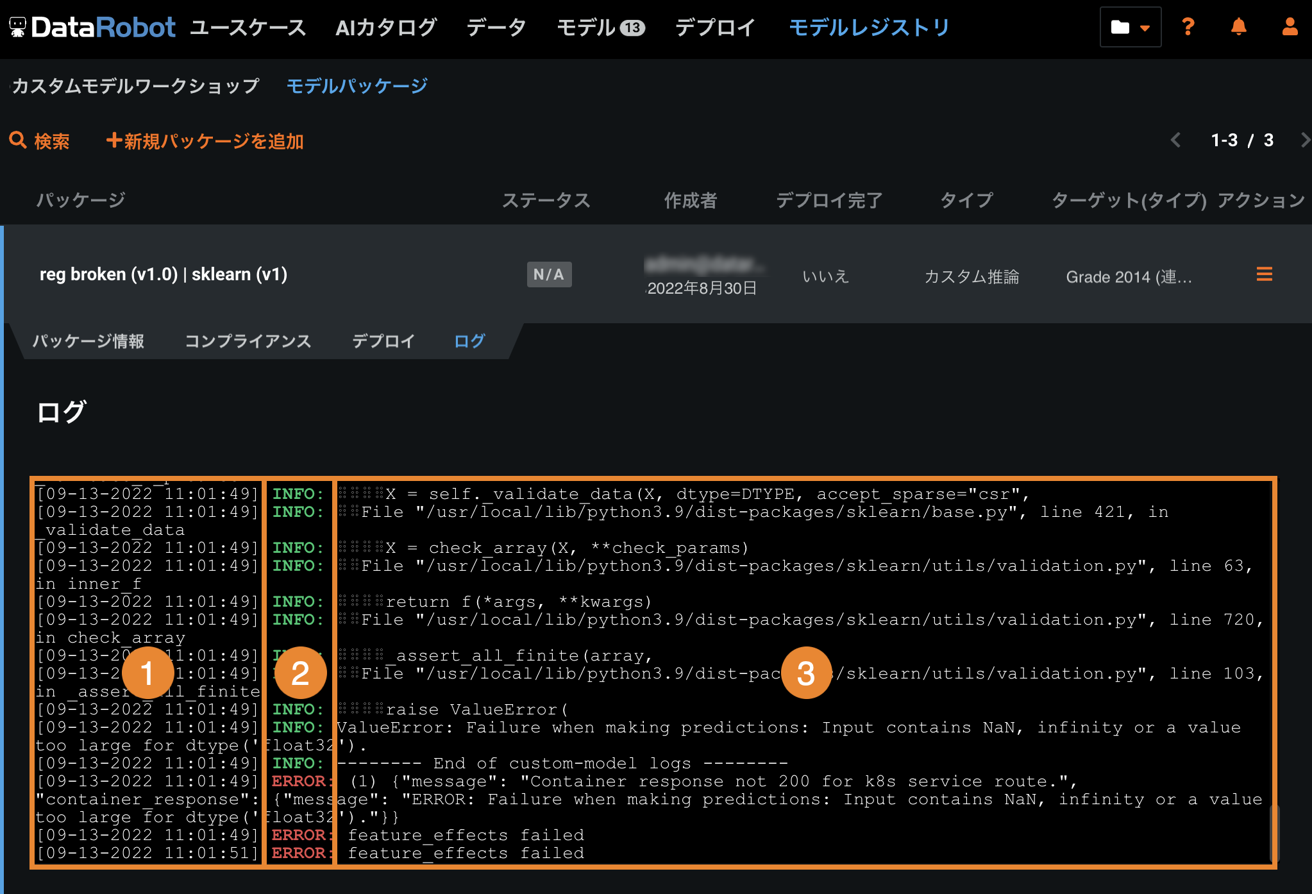Switch to the コンプライアンス tab

coord(248,341)
